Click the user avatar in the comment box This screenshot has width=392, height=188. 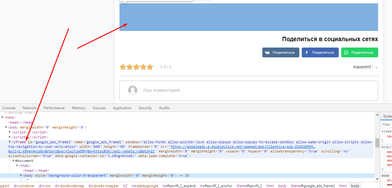(x=133, y=90)
